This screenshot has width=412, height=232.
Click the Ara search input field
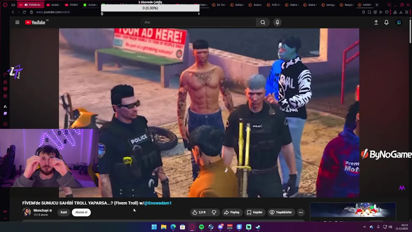point(199,22)
